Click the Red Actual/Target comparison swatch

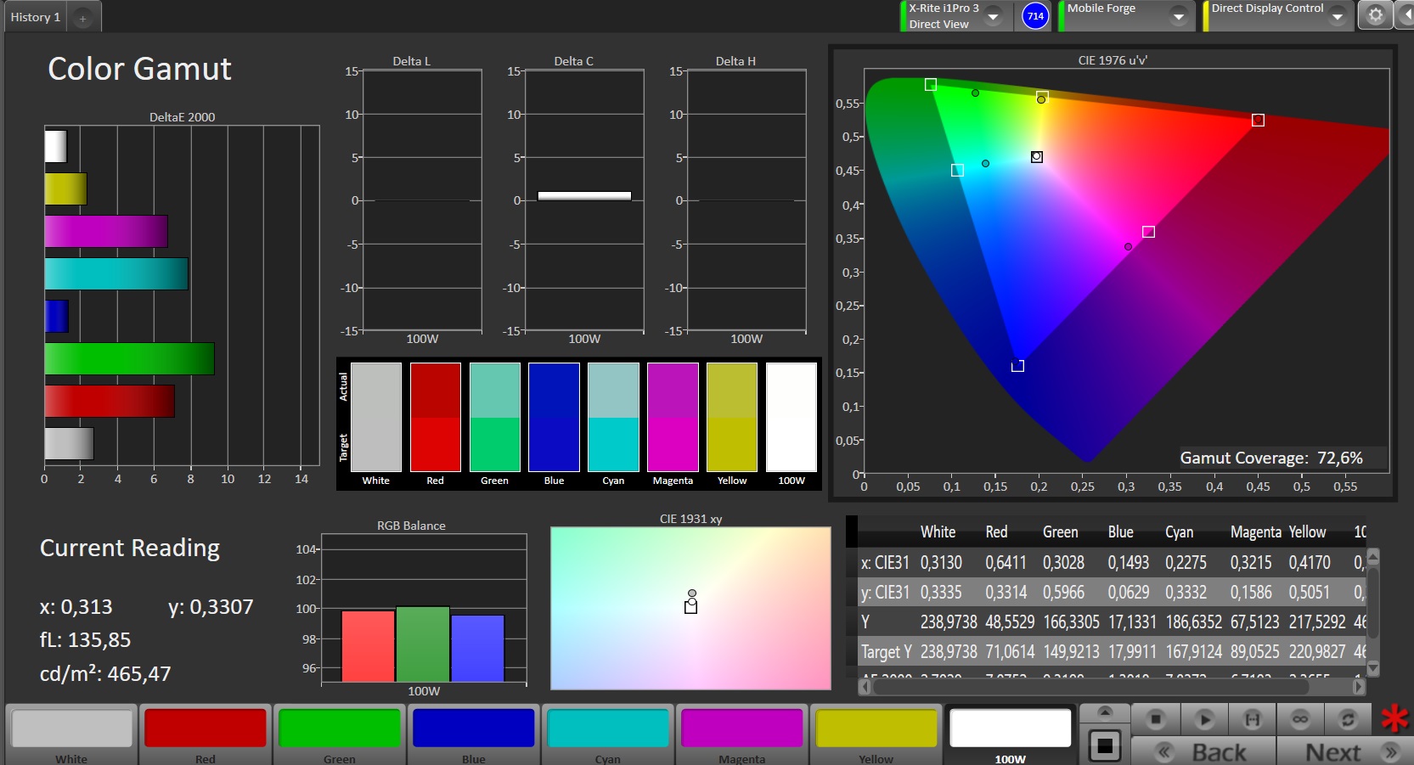(436, 417)
